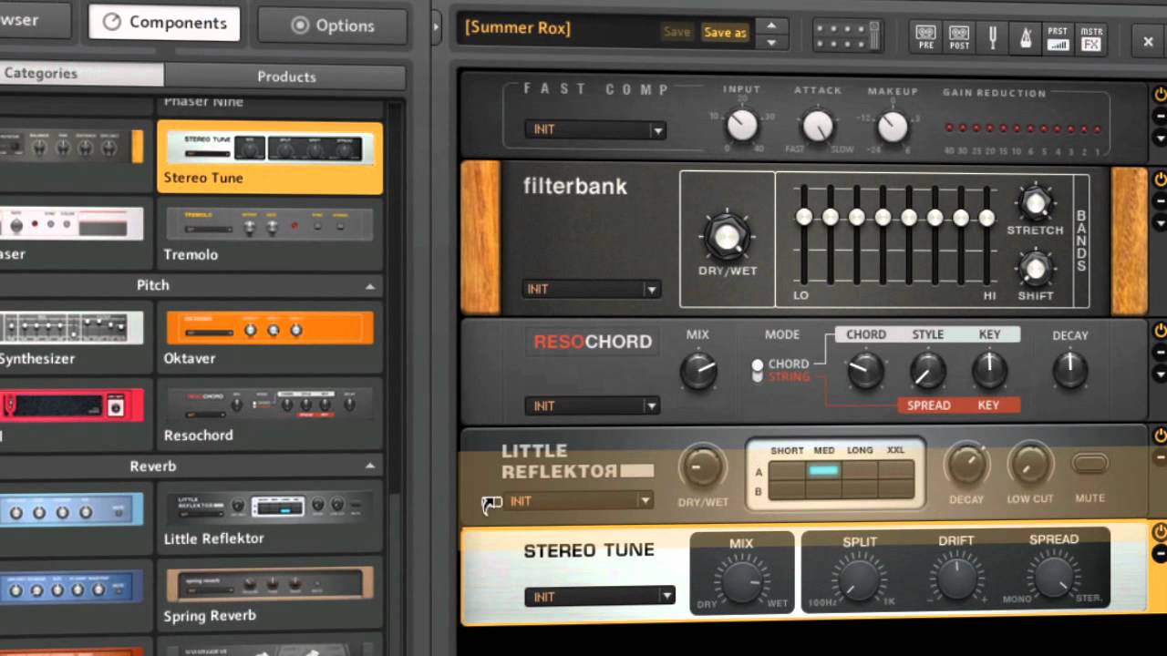The width and height of the screenshot is (1167, 656).
Task: Mute the Little Reflektor reverb
Action: tap(1090, 462)
